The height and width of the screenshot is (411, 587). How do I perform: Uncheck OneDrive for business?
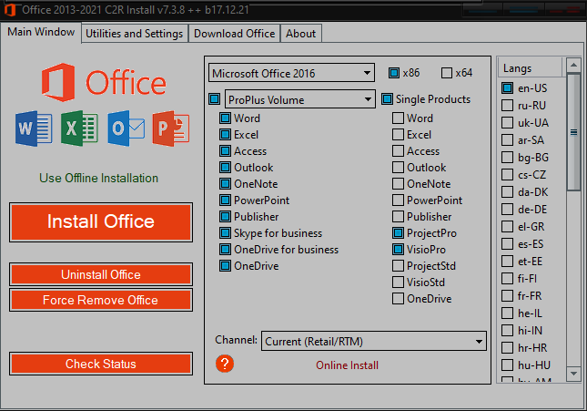point(225,250)
